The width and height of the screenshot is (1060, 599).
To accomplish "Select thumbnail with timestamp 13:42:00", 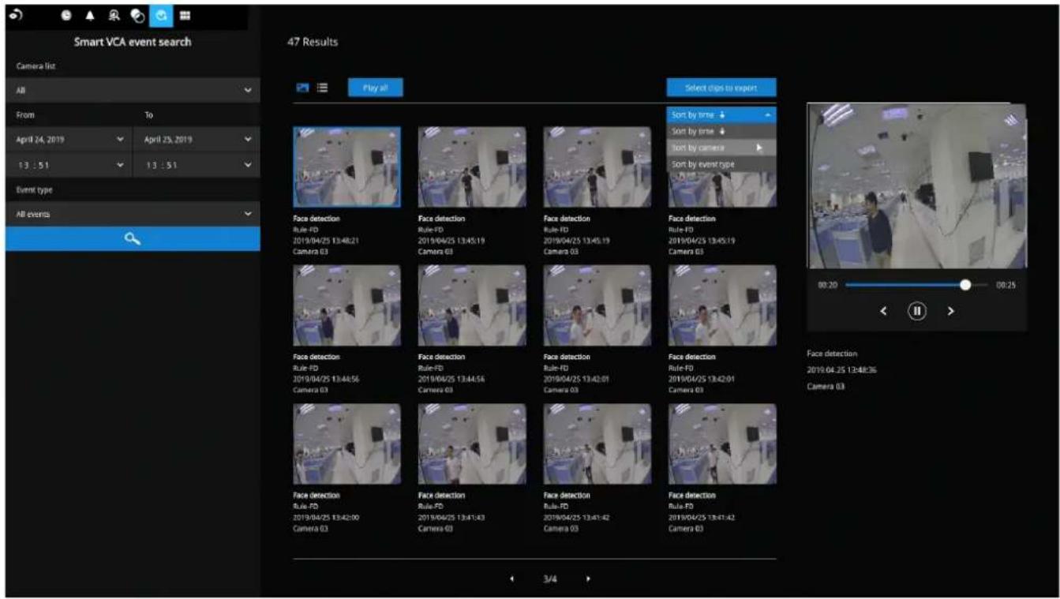I will tap(346, 444).
